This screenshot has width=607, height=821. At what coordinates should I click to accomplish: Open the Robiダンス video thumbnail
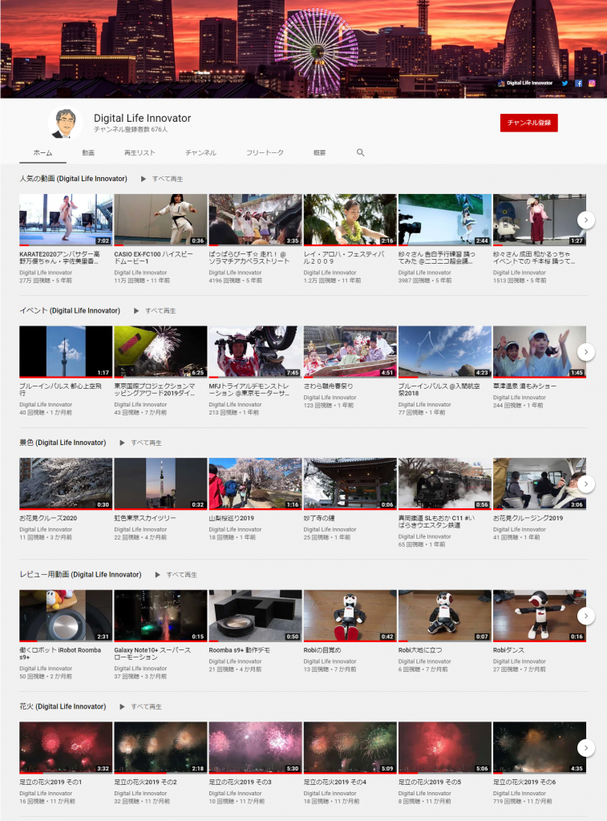coord(540,616)
